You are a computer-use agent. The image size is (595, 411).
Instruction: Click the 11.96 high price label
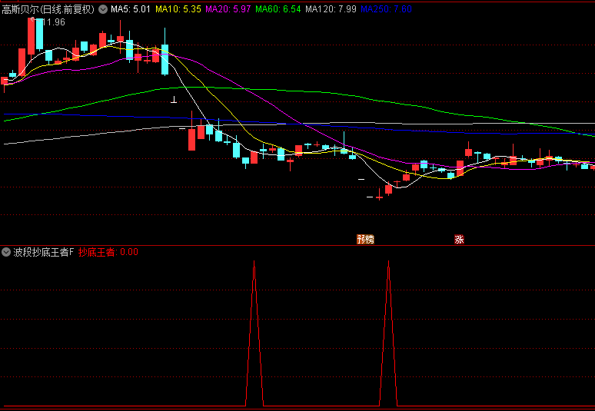tap(54, 22)
